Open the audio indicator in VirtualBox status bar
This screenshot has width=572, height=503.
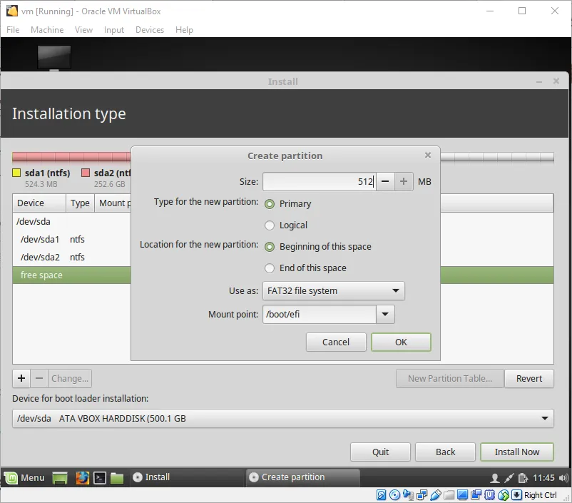pyautogui.click(x=408, y=495)
